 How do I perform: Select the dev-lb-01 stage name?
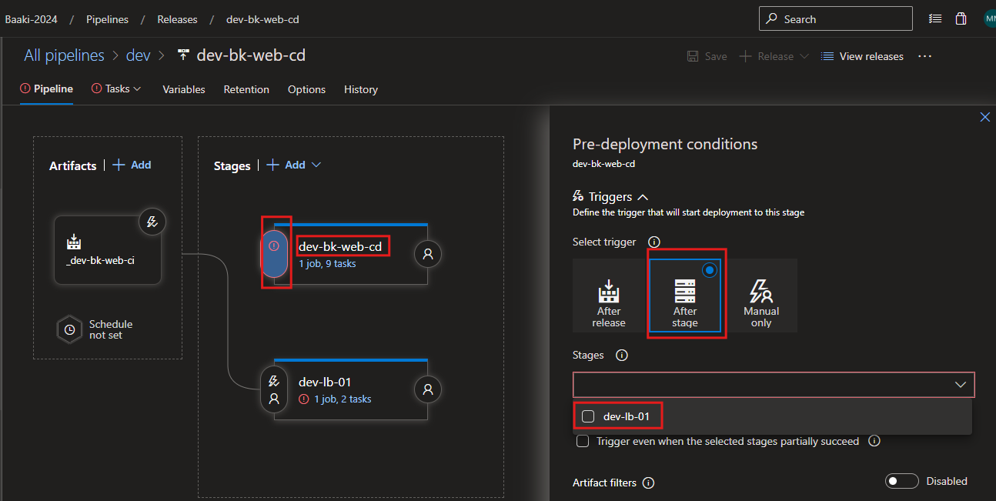pos(325,382)
